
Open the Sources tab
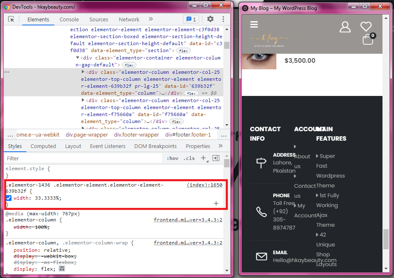[99, 20]
